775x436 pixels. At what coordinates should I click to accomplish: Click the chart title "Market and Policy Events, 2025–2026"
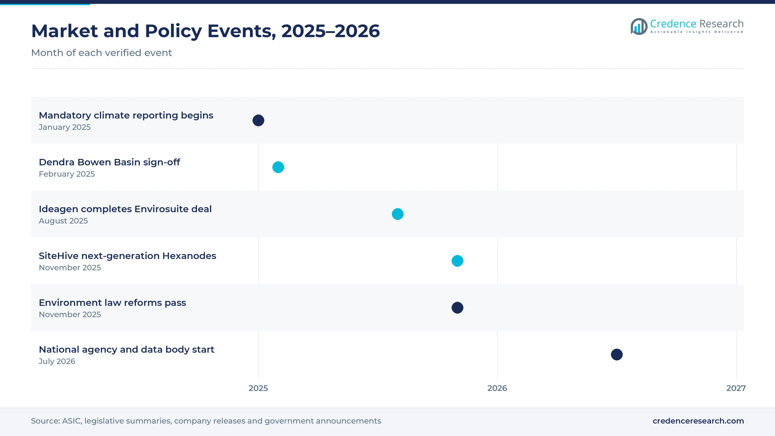click(205, 31)
